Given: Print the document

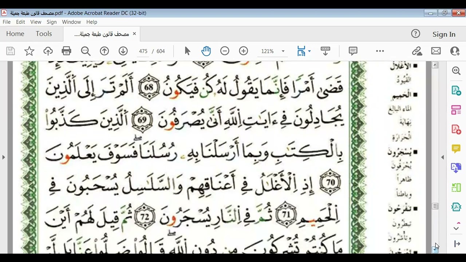Looking at the screenshot, I should pyautogui.click(x=67, y=51).
